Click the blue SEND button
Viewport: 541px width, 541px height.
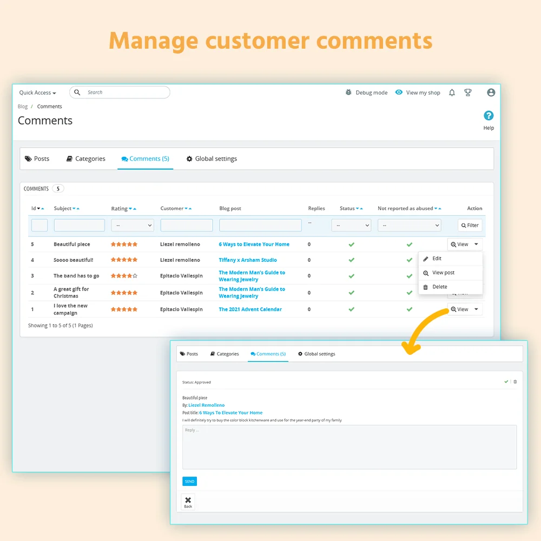(x=189, y=481)
